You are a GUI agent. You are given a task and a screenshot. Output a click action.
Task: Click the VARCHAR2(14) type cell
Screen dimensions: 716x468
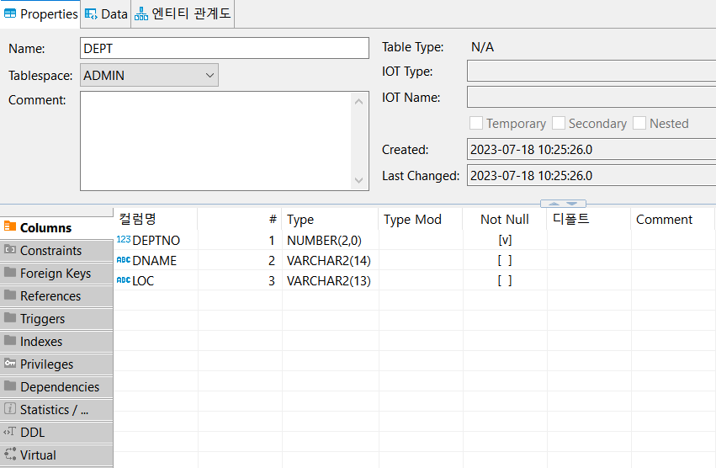330,260
